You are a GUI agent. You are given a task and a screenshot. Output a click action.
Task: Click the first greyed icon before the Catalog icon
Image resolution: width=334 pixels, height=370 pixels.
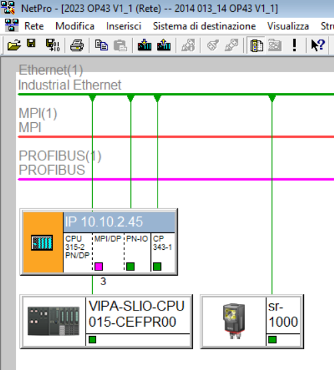click(x=212, y=45)
